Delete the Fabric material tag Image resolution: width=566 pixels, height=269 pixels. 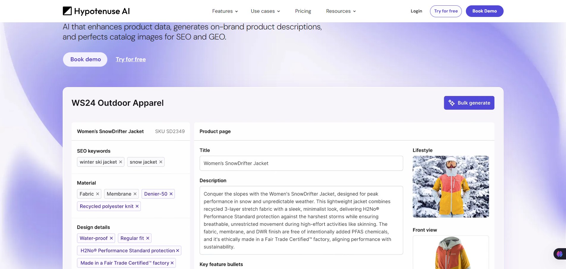pyautogui.click(x=97, y=194)
